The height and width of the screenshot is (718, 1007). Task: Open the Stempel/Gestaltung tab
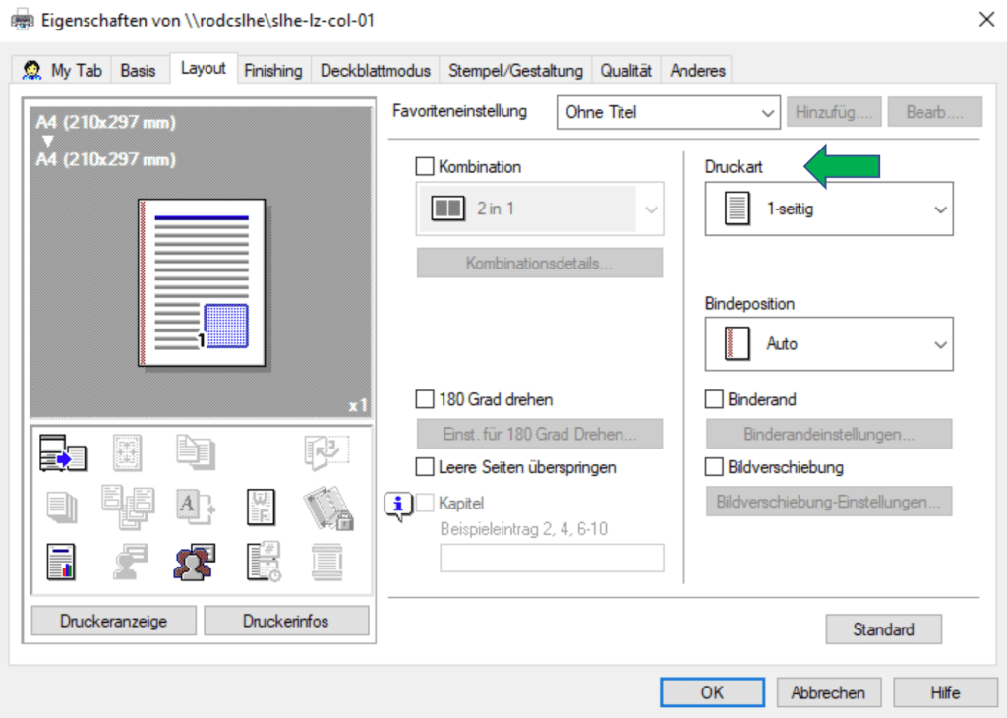point(515,71)
